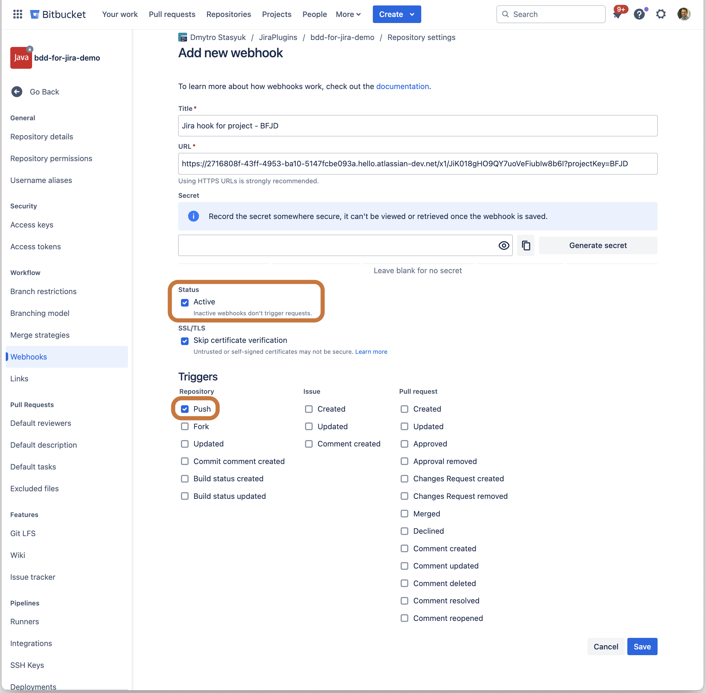Screen dimensions: 706x693
Task: Check the Pull request Approved trigger
Action: coord(405,444)
